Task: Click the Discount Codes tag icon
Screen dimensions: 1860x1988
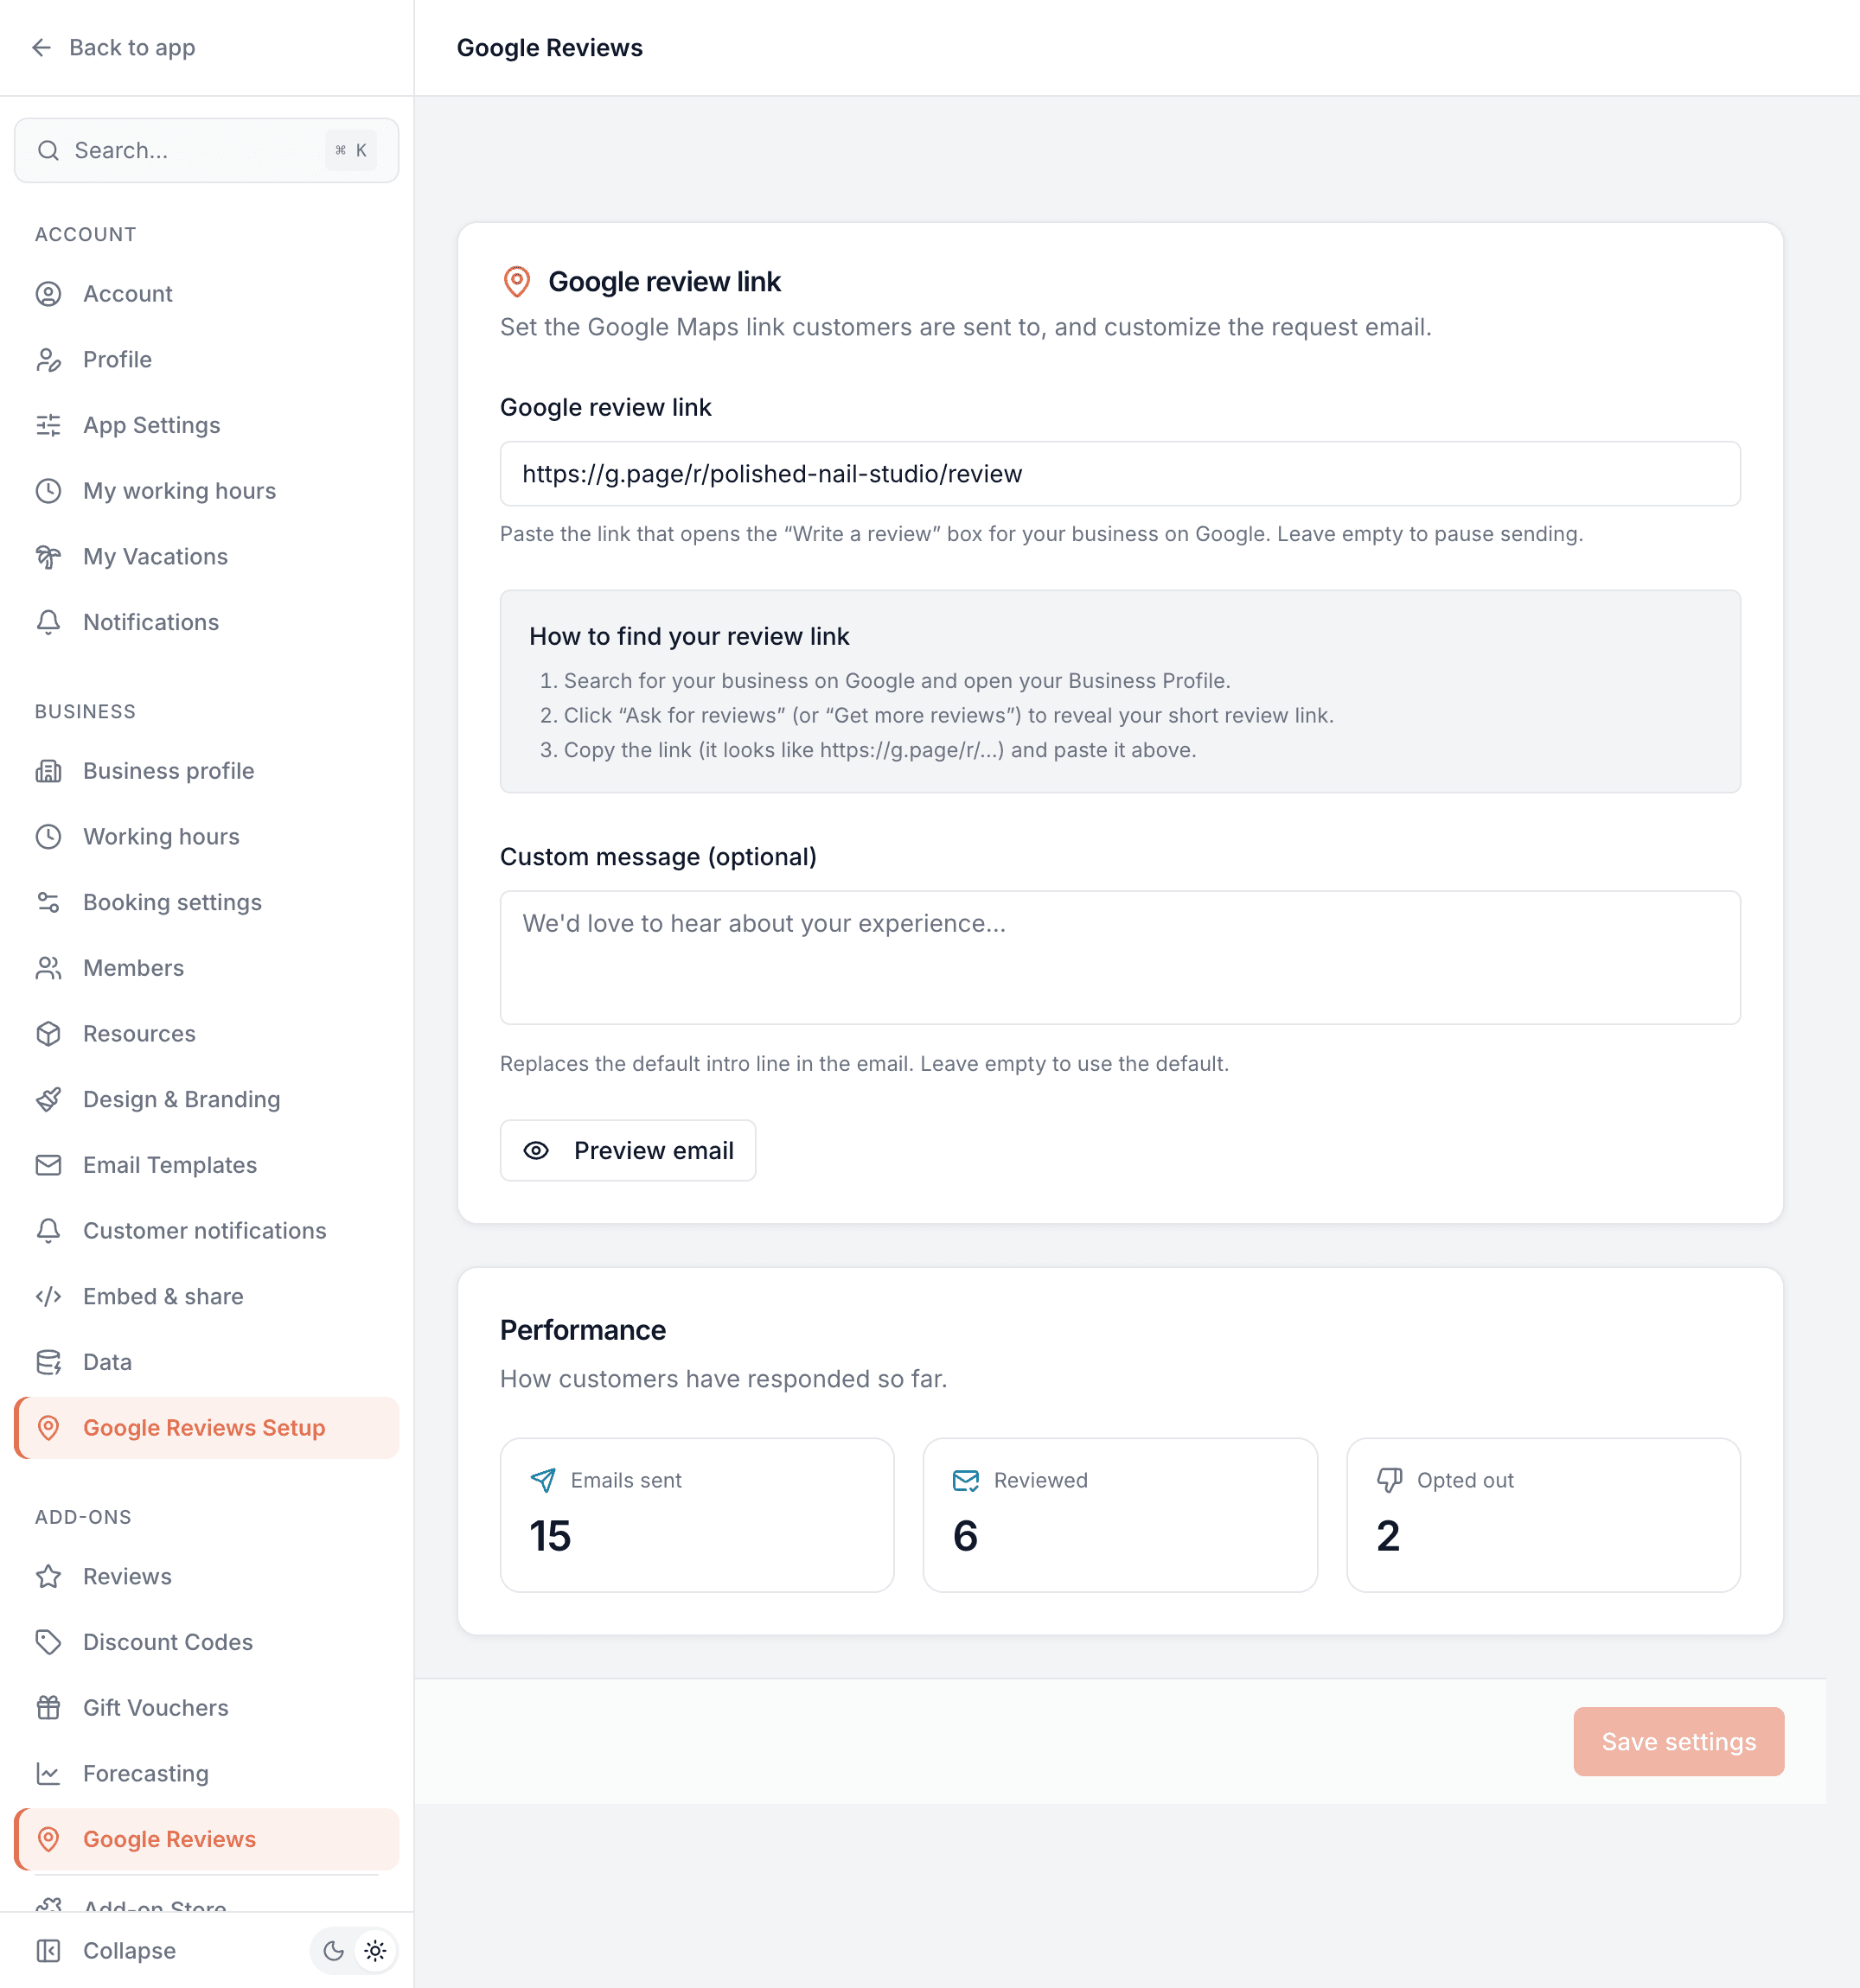Action: (48, 1642)
